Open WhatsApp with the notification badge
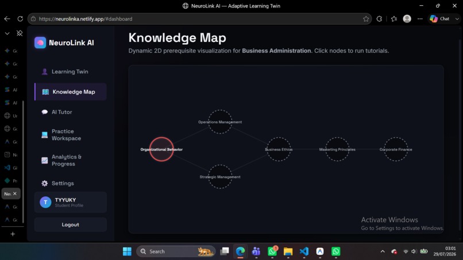Screen dimensions: 463x260 click(x=272, y=251)
